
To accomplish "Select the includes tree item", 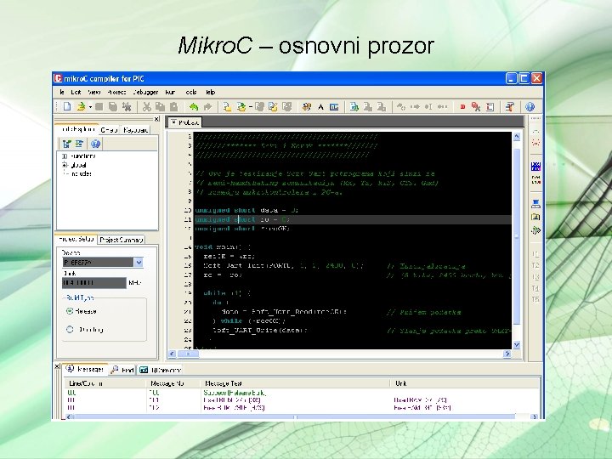I will point(82,173).
